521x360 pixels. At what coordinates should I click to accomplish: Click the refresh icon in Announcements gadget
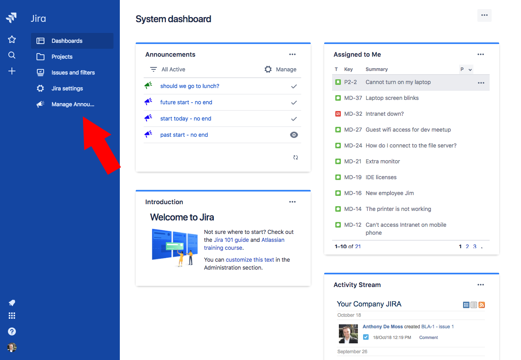pos(296,157)
